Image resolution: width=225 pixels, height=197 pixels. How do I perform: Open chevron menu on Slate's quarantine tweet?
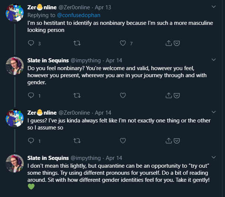coord(213,157)
